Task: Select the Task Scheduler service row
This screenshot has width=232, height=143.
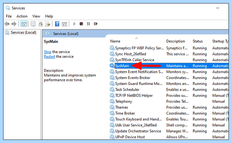Action: pyautogui.click(x=169, y=90)
